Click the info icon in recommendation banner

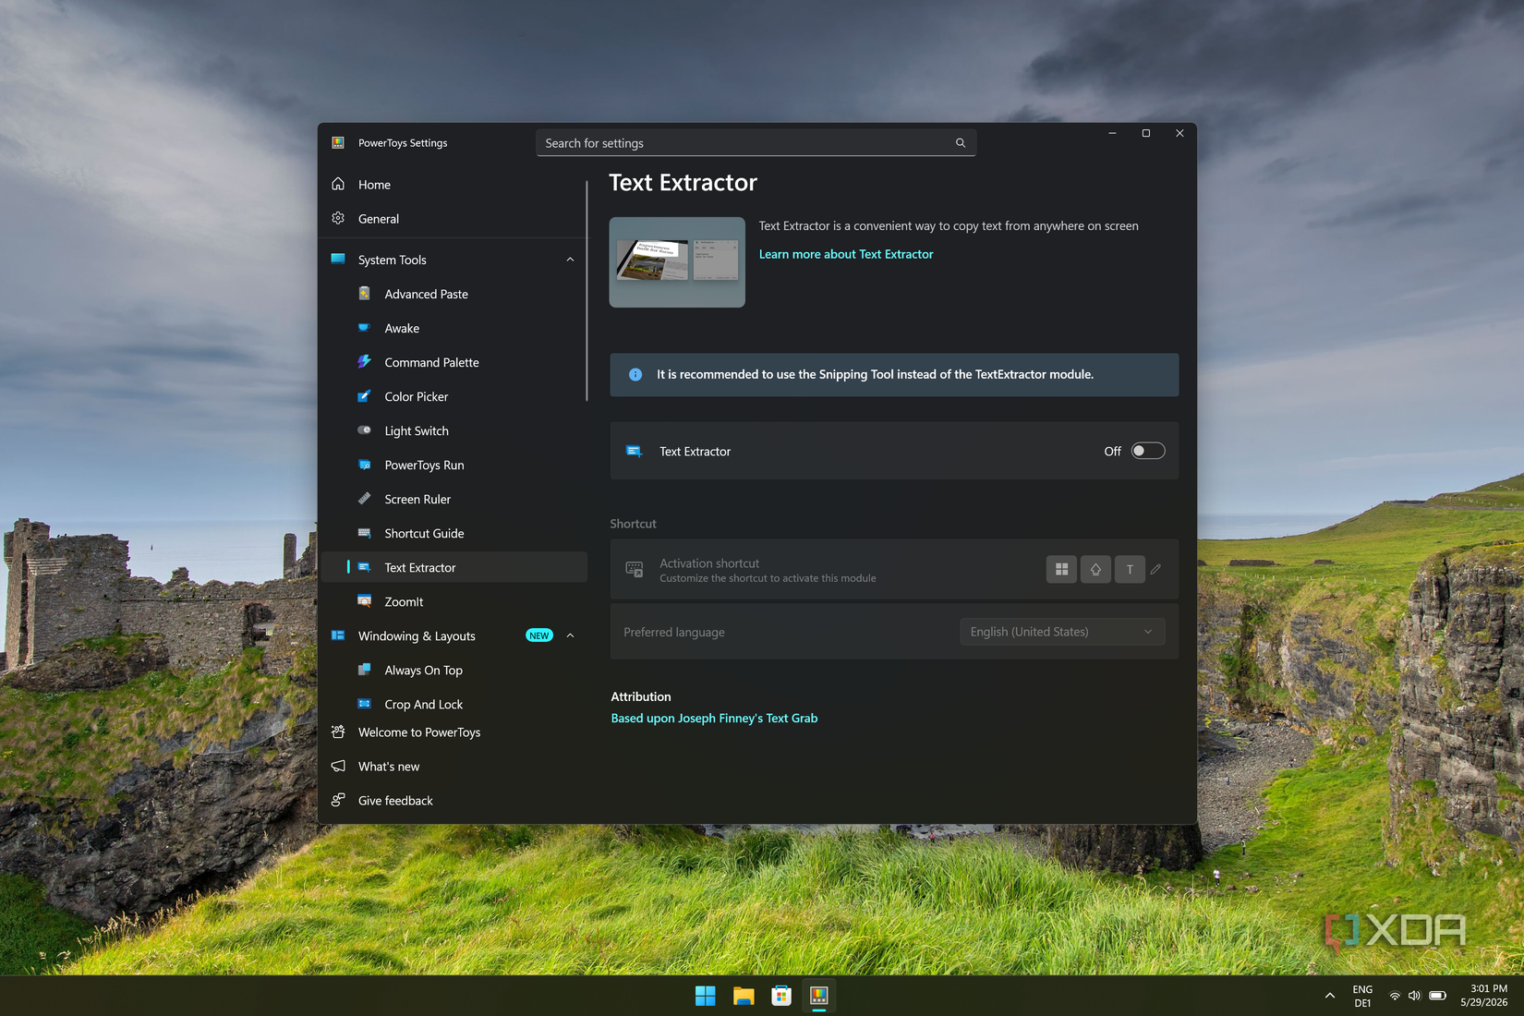(x=635, y=375)
